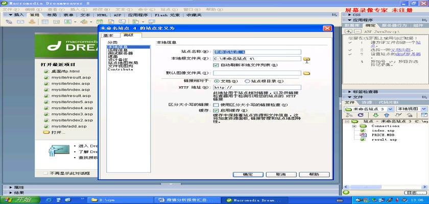Click the Check Out Files icon
This screenshot has height=204, width=429.
click(x=398, y=115)
